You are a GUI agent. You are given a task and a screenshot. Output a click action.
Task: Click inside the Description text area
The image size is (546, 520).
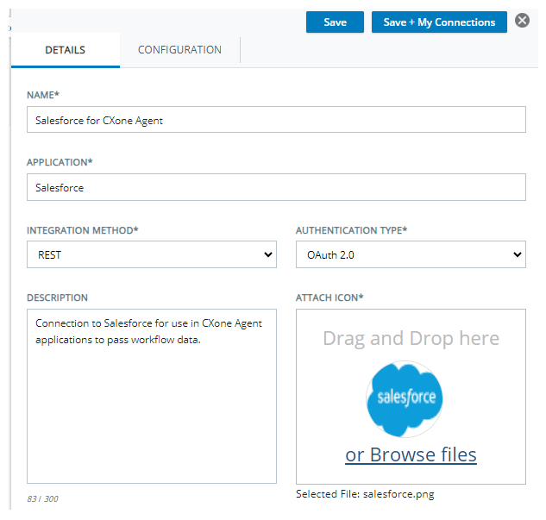click(152, 396)
